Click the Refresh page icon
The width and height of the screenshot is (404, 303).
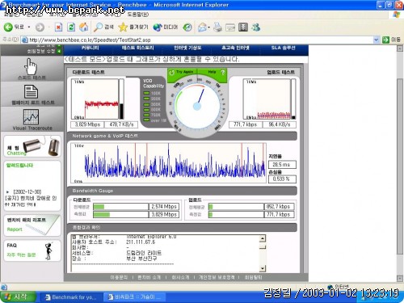tap(71, 27)
